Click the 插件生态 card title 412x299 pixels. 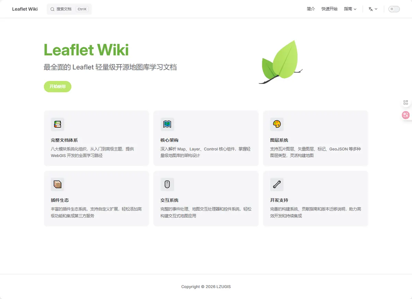tap(60, 200)
